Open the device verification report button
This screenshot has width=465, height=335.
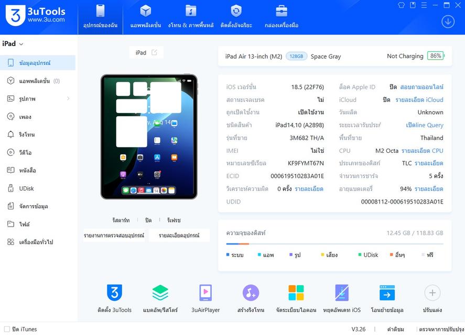click(x=114, y=236)
